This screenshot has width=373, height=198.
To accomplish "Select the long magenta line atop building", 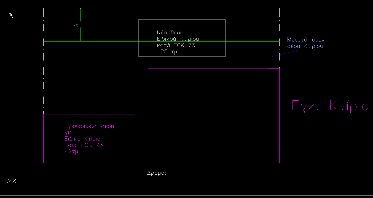I will pyautogui.click(x=207, y=68).
